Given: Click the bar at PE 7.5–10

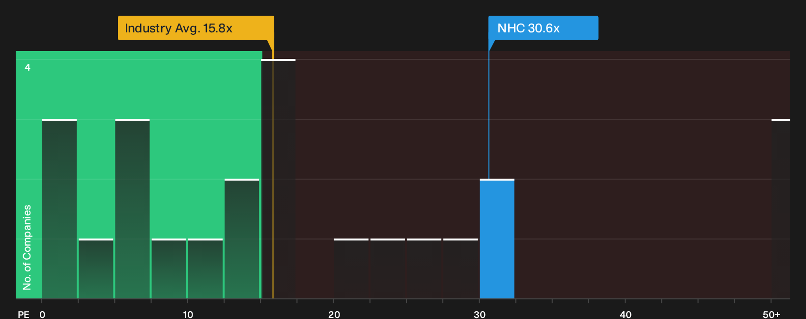Looking at the screenshot, I should click(169, 269).
